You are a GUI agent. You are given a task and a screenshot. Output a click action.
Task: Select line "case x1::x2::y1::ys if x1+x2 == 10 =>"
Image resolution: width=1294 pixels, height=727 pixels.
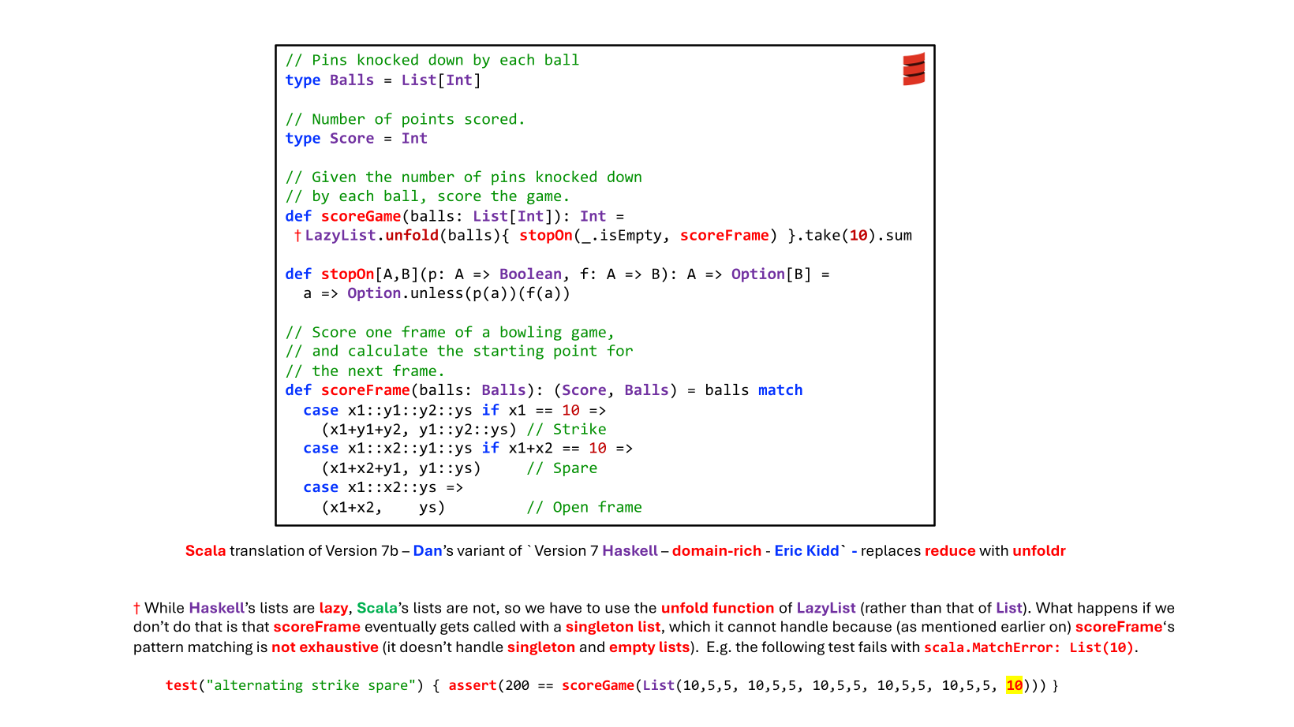click(468, 448)
